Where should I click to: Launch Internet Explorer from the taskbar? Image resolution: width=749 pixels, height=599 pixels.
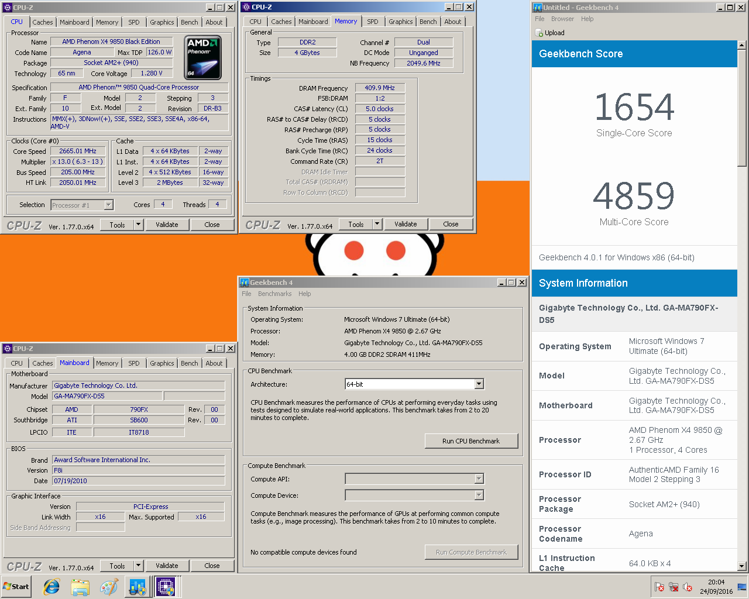[x=51, y=587]
